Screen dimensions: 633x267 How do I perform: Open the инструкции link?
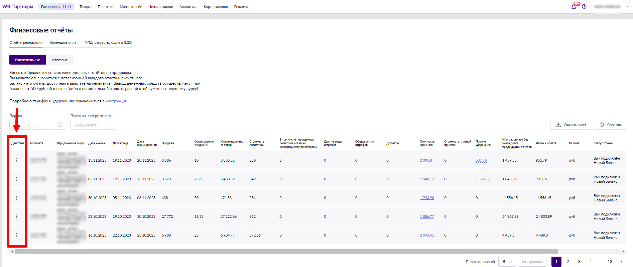[x=117, y=101]
